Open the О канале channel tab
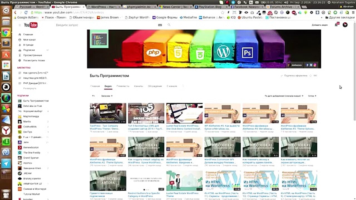 tap(172, 86)
